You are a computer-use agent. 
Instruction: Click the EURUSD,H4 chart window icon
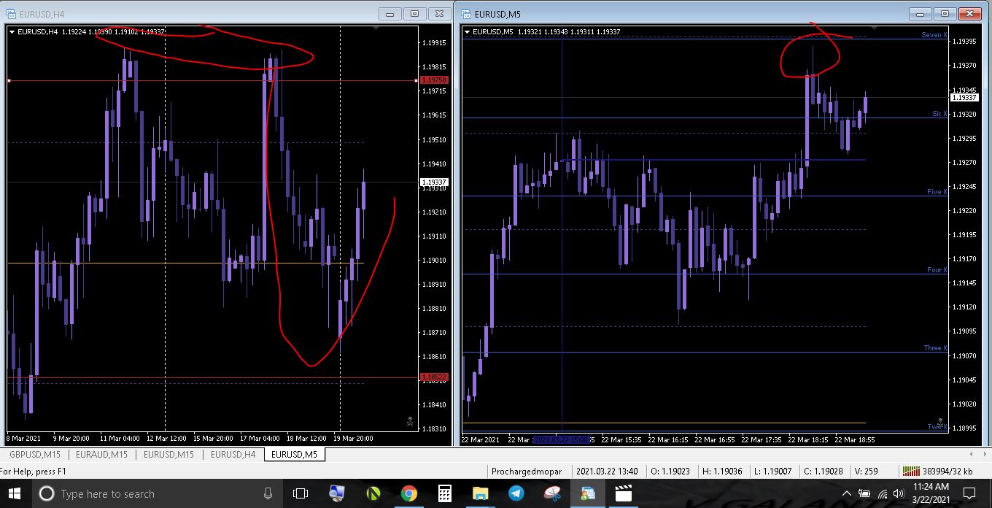tap(11, 13)
